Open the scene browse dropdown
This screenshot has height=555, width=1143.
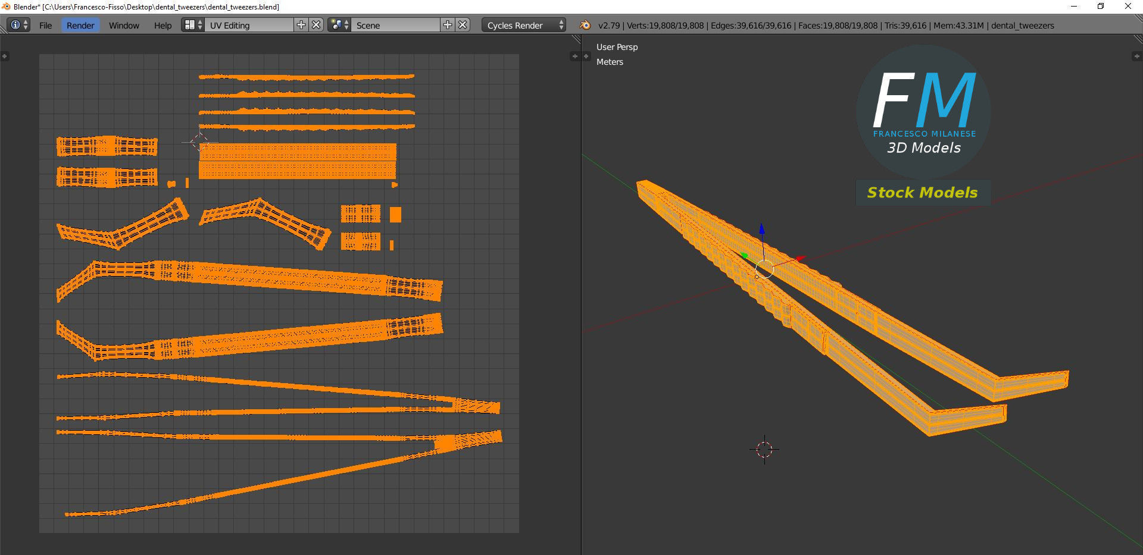pos(339,25)
